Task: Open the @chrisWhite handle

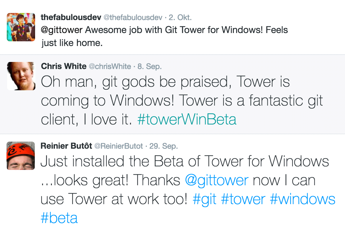Action: coord(110,66)
